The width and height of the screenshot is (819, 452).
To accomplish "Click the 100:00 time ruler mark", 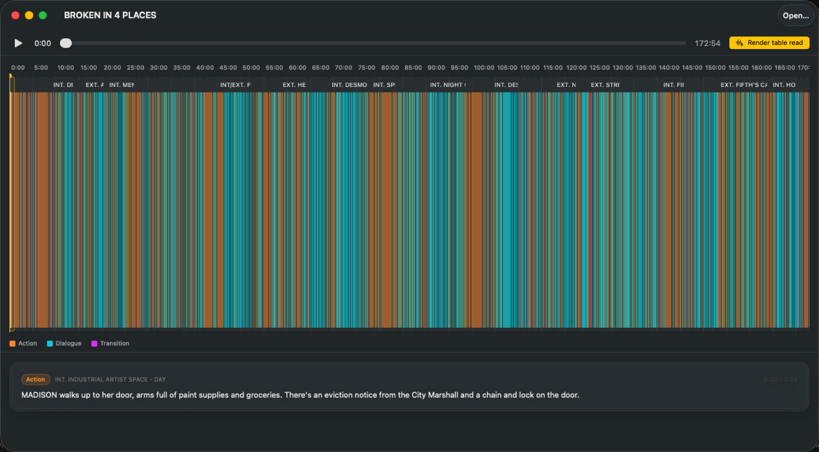I will pyautogui.click(x=484, y=67).
